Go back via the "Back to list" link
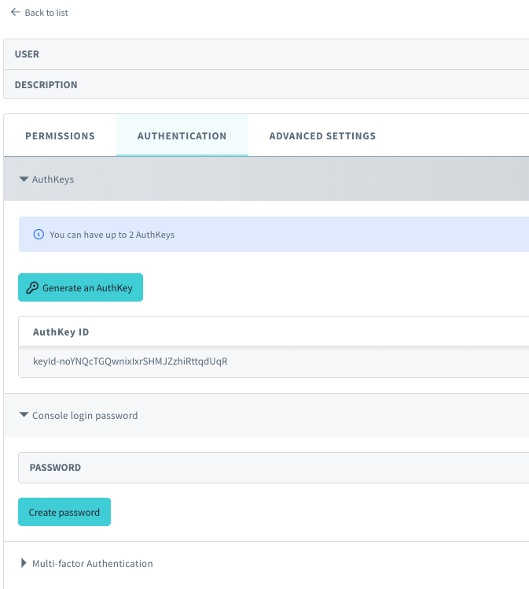Screen dimensions: 529x589 point(46,13)
